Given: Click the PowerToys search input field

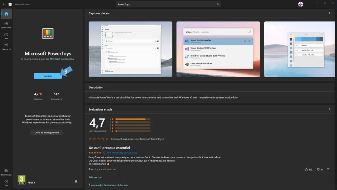Looking at the screenshot, I should click(x=168, y=4).
